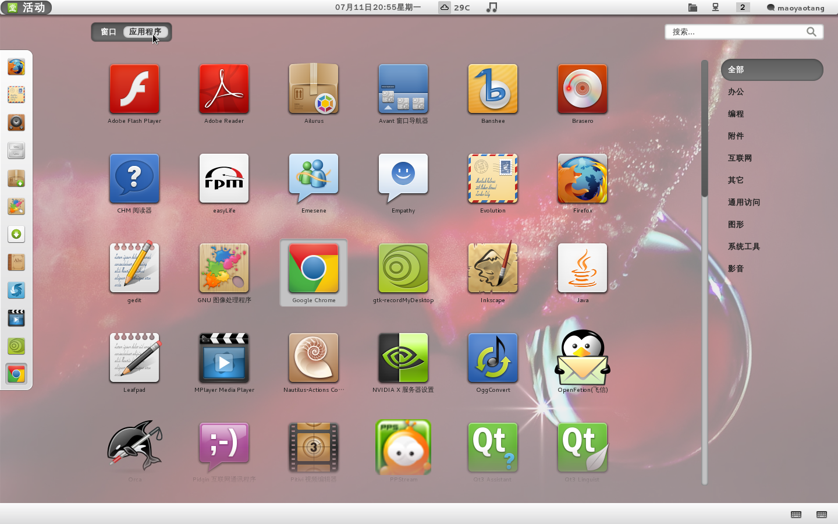Open the postage-stamp mail icon in the dock
The height and width of the screenshot is (524, 838).
[16, 95]
